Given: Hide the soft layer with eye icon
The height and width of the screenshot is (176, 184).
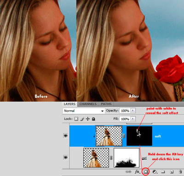Looking at the screenshot, I should coord(66,136).
